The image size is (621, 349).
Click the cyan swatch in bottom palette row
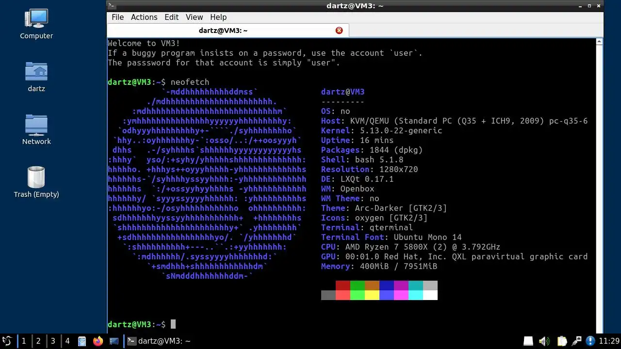416,295
